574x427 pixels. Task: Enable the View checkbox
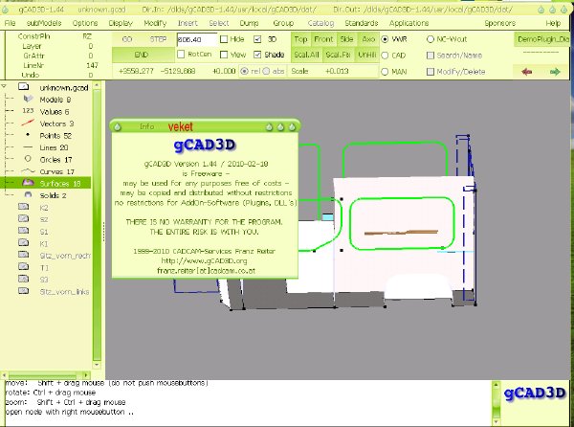[224, 55]
